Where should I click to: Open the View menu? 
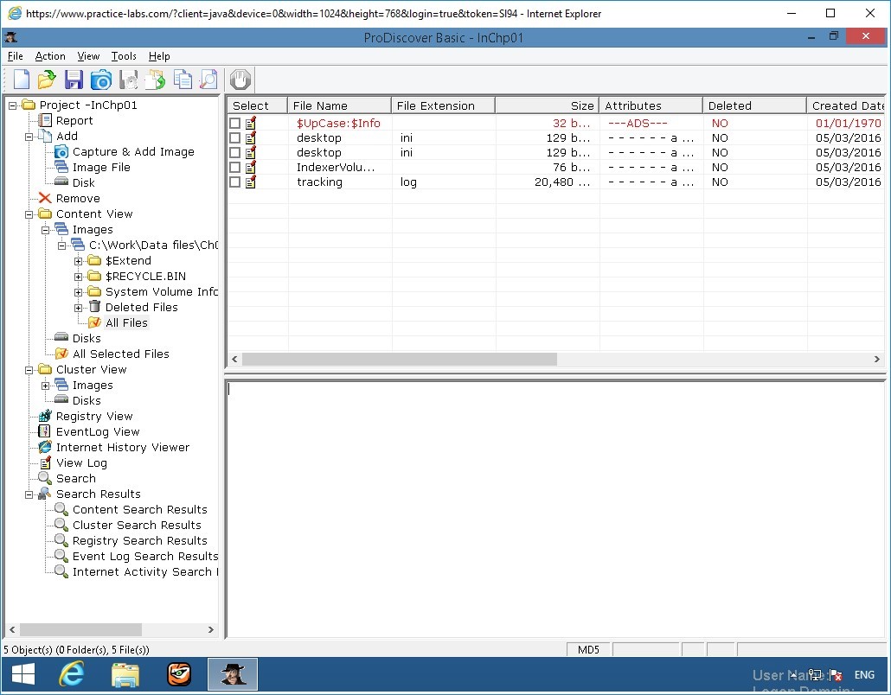point(88,55)
